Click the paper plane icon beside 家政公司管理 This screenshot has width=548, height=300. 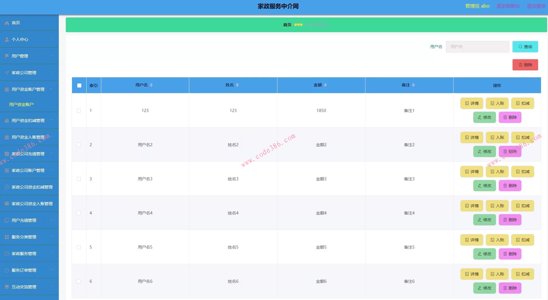point(7,73)
